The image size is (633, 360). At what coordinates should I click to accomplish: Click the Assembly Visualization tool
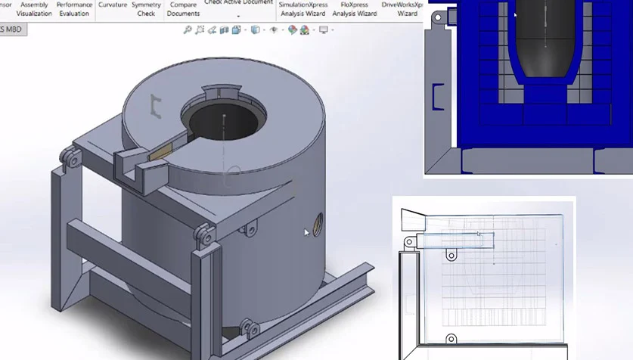[x=34, y=9]
